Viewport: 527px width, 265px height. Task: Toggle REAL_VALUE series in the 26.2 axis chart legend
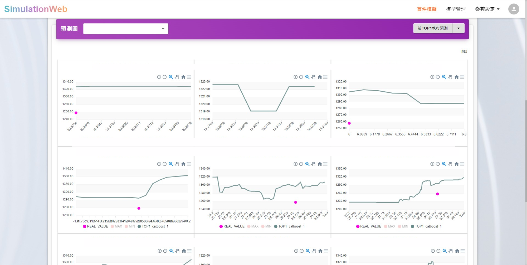(232, 226)
